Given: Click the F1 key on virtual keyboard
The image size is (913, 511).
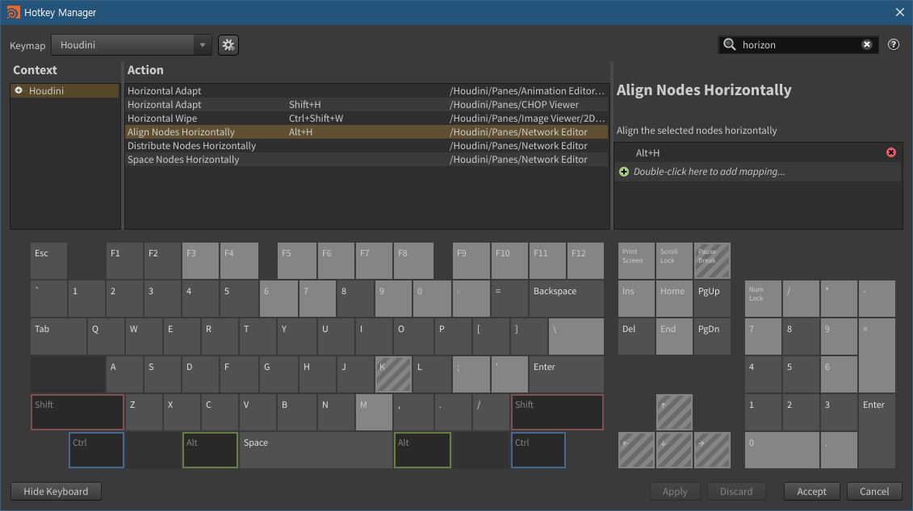Looking at the screenshot, I should [x=124, y=260].
